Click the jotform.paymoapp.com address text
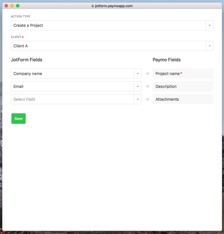 point(114,6)
